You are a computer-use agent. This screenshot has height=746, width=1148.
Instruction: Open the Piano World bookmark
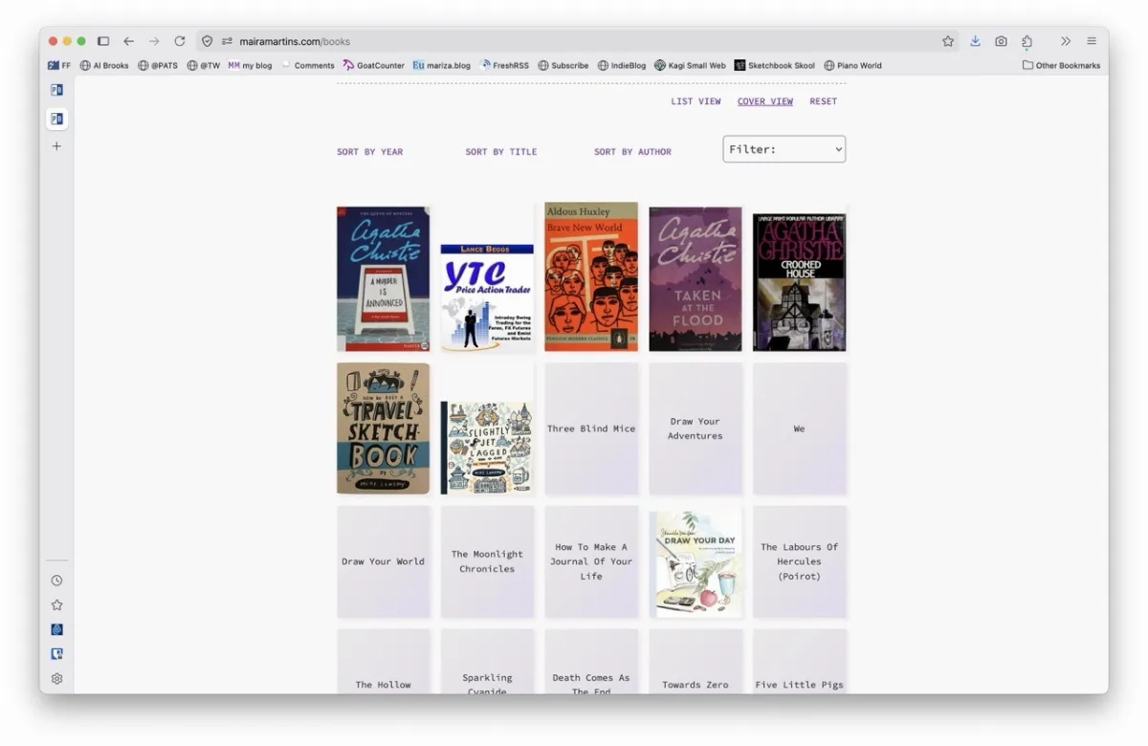click(x=853, y=66)
